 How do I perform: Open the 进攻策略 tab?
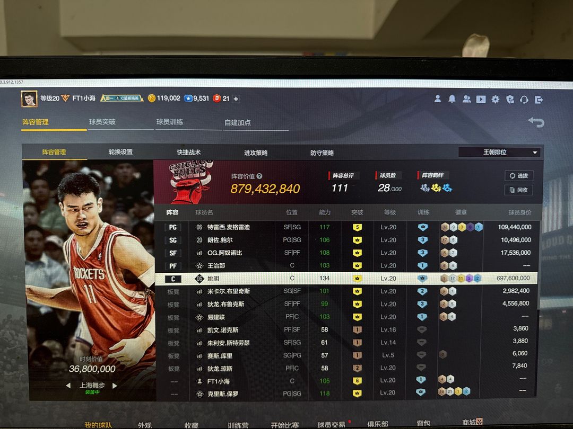coord(256,153)
